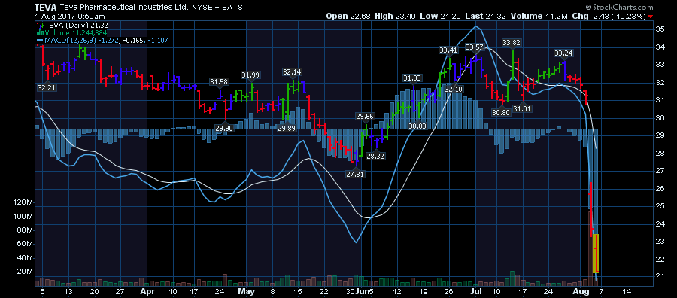Image resolution: width=677 pixels, height=298 pixels.
Task: Click the 30.03 low price label
Action: click(x=418, y=126)
